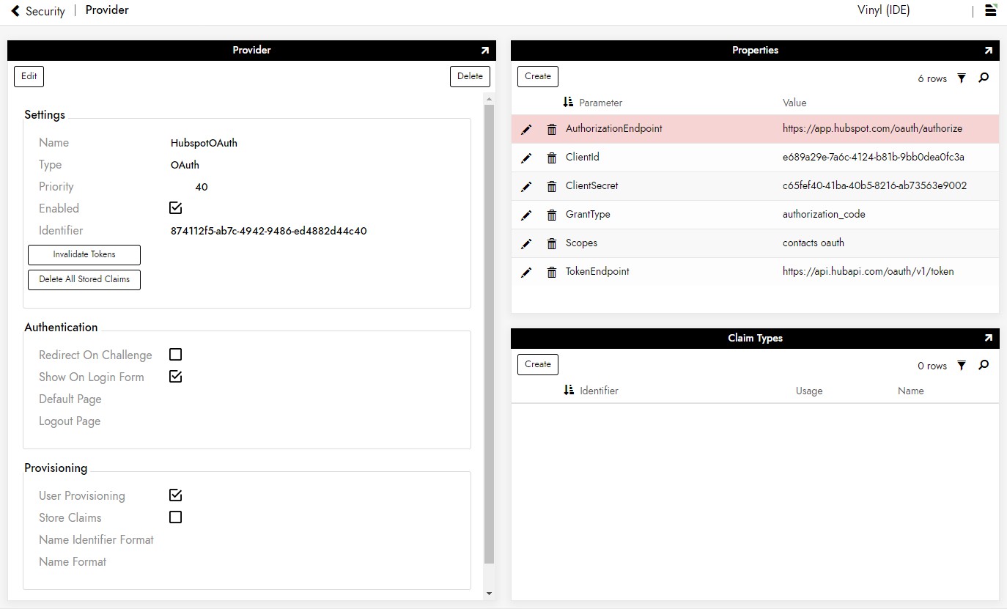
Task: Expand the Claim Types panel
Action: pos(988,339)
